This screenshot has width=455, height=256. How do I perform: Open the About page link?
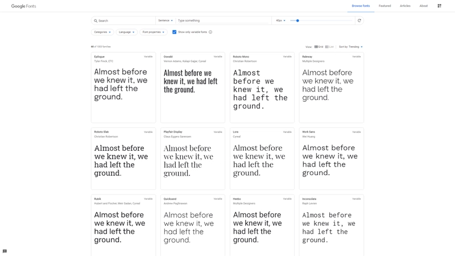tap(424, 6)
